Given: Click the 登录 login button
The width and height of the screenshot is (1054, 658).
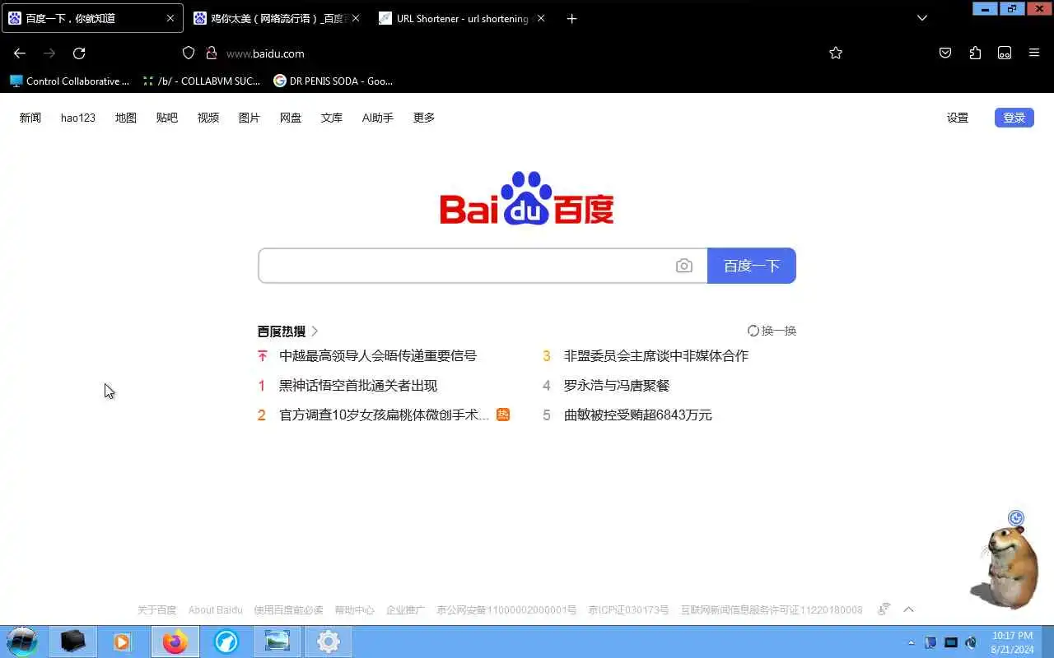Looking at the screenshot, I should (1014, 118).
